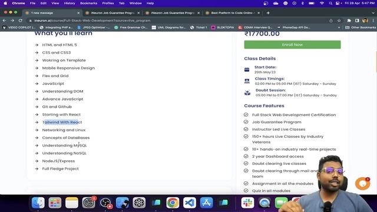The width and height of the screenshot is (377, 212).
Task: Reload the current page
Action: [21, 21]
